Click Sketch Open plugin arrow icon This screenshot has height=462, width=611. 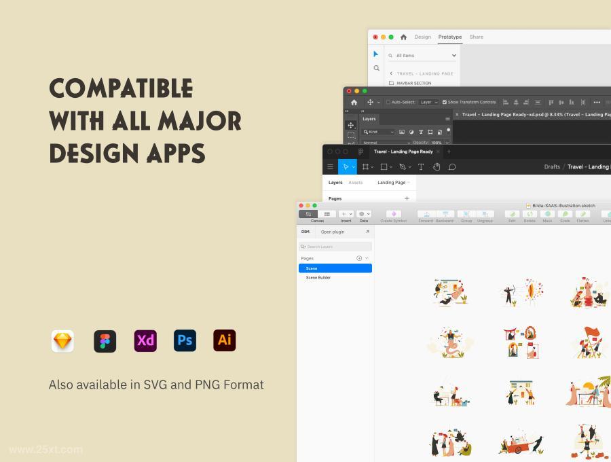click(367, 232)
